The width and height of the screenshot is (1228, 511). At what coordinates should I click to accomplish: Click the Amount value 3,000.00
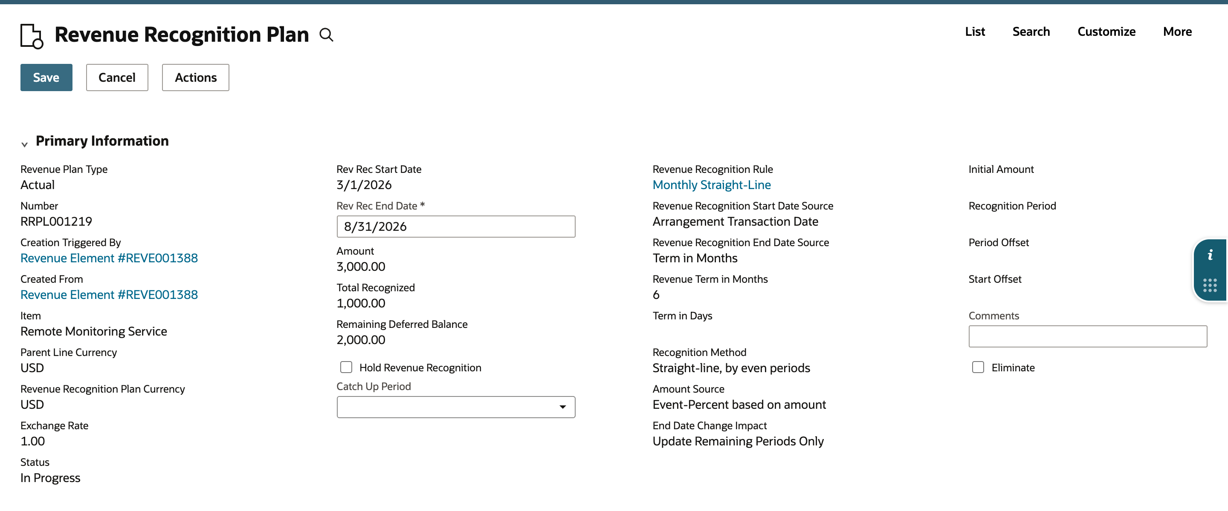tap(360, 267)
